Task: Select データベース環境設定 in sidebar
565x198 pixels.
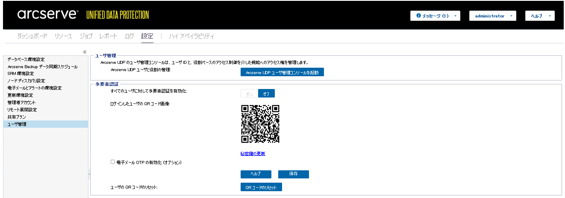Action: pyautogui.click(x=46, y=59)
